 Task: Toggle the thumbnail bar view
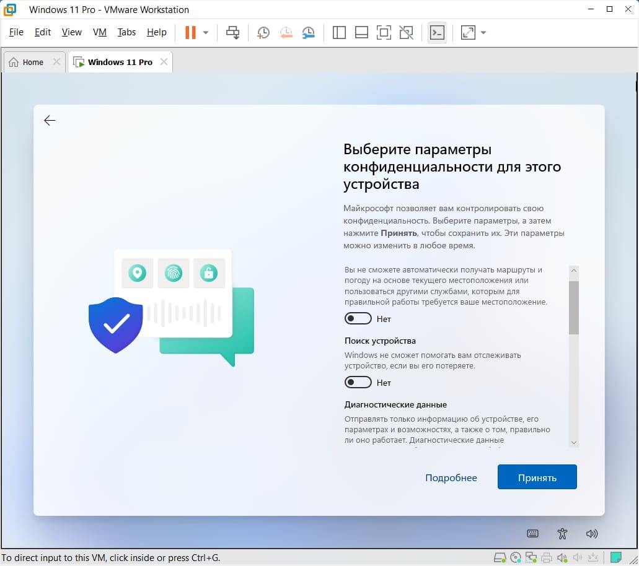[x=361, y=33]
